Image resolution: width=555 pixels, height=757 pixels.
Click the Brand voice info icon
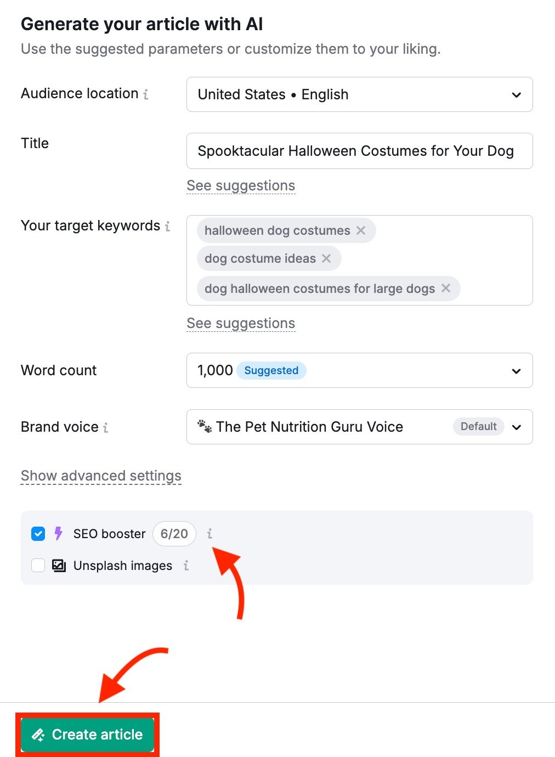106,427
